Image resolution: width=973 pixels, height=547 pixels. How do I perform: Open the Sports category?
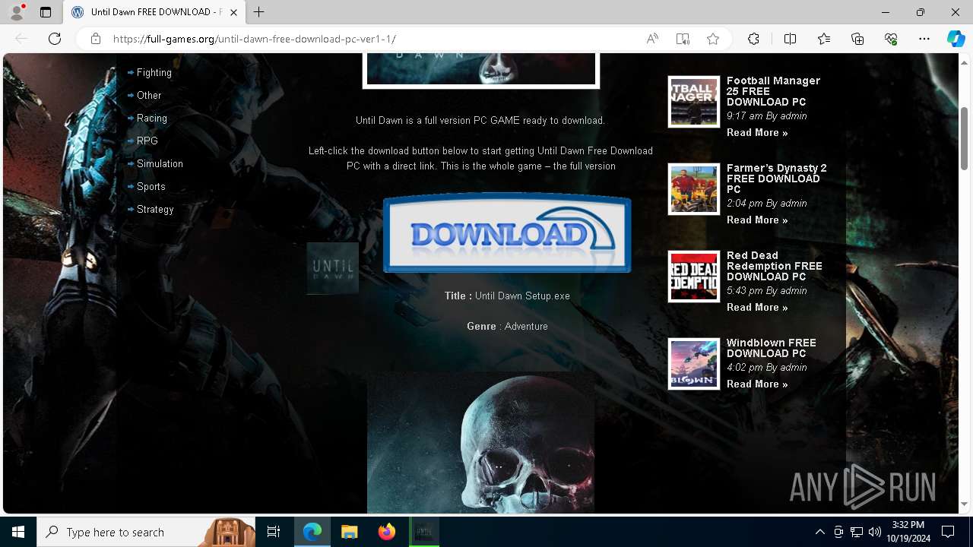tap(151, 187)
